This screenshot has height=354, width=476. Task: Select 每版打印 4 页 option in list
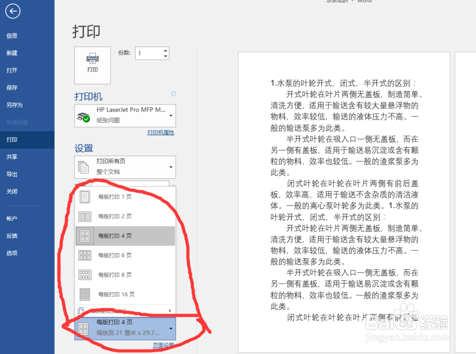tap(125, 236)
